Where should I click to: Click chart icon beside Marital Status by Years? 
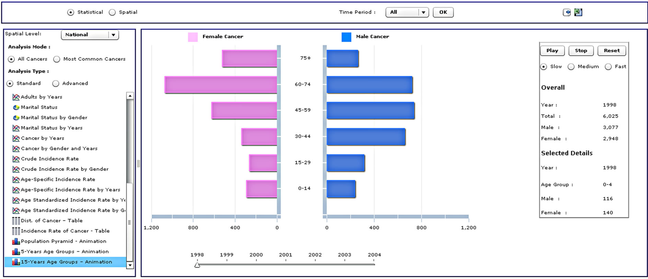point(16,128)
